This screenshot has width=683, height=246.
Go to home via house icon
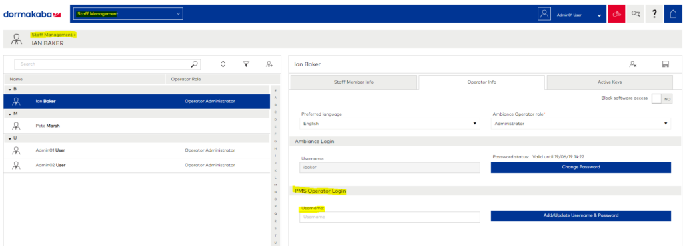[x=673, y=14]
